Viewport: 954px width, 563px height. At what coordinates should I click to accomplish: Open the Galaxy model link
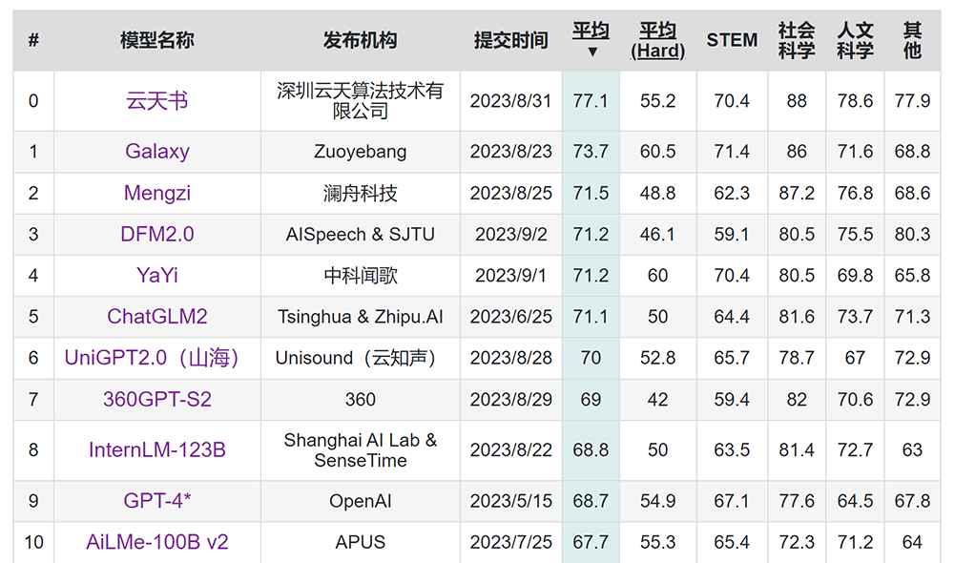157,151
